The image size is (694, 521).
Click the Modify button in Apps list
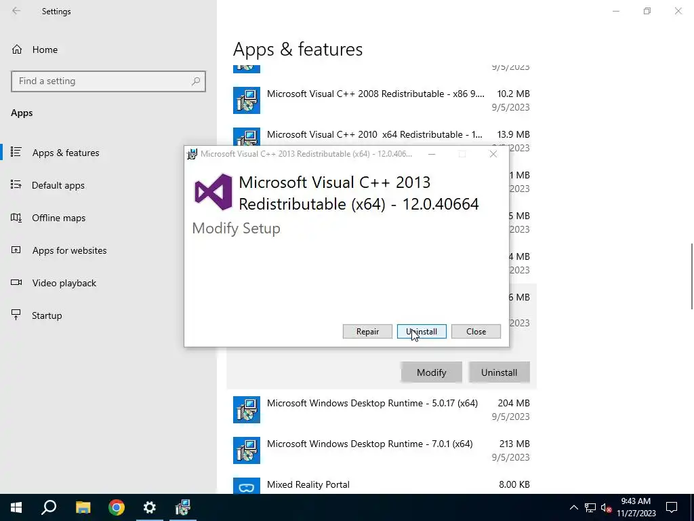[432, 372]
